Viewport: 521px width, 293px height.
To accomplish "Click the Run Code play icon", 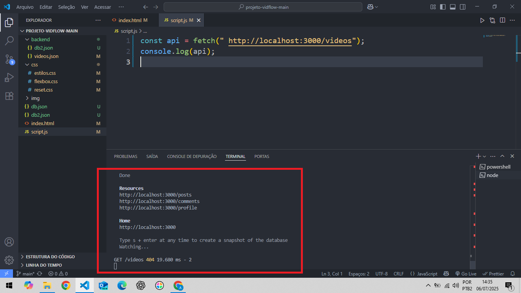I will (x=482, y=20).
